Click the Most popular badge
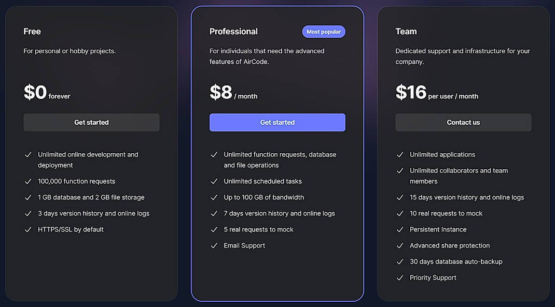555x307 pixels. [x=324, y=32]
